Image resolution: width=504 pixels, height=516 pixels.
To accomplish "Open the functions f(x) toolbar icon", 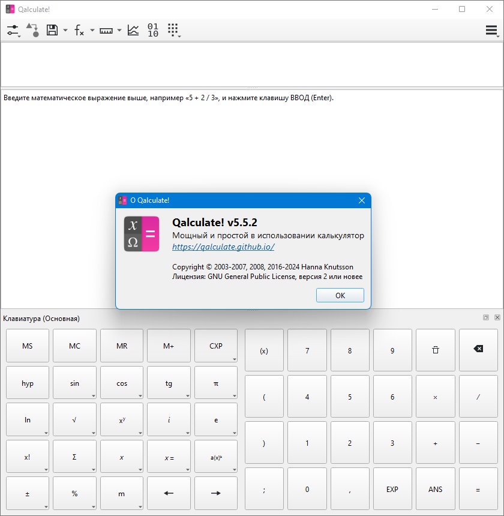I will click(79, 30).
